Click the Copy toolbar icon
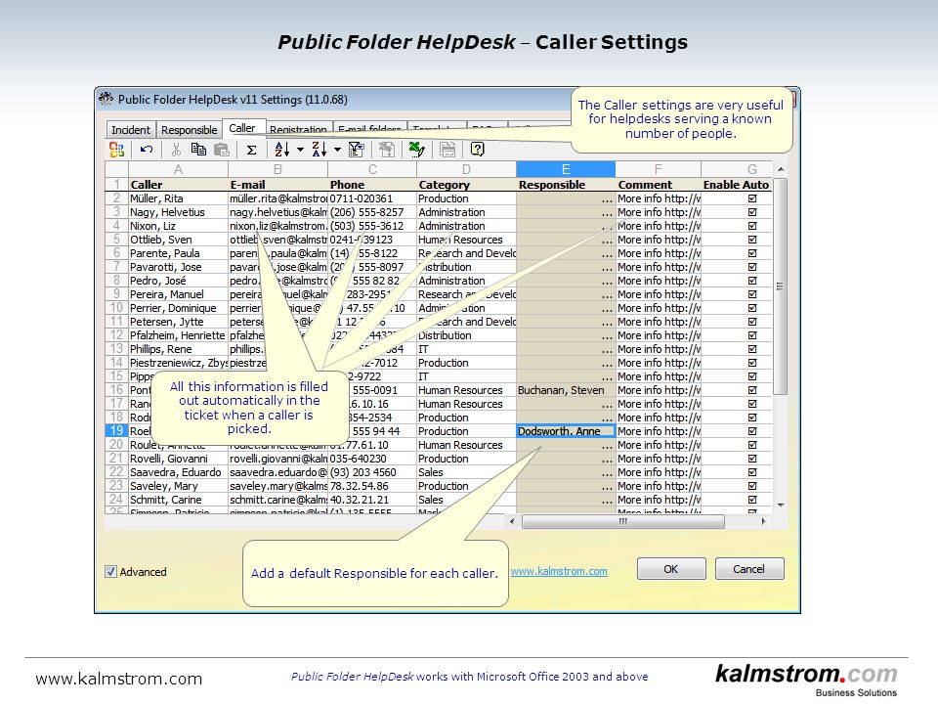 coord(198,150)
